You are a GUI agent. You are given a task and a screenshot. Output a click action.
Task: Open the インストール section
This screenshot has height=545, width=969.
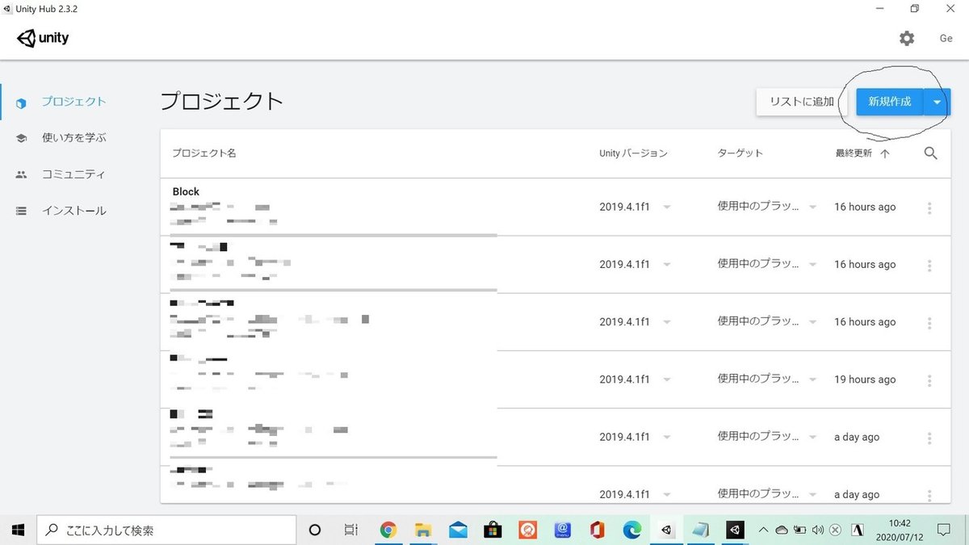(73, 210)
